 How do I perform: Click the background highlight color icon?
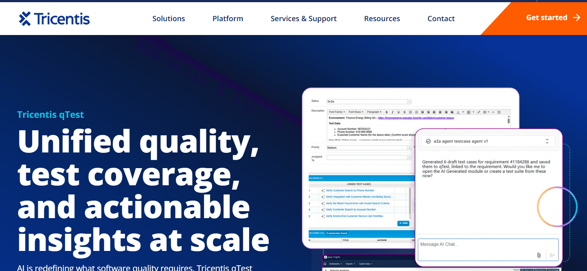tap(468, 112)
